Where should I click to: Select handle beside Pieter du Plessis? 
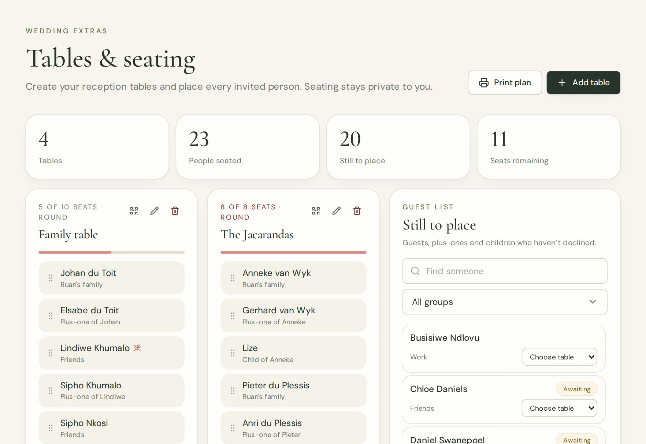[233, 391]
